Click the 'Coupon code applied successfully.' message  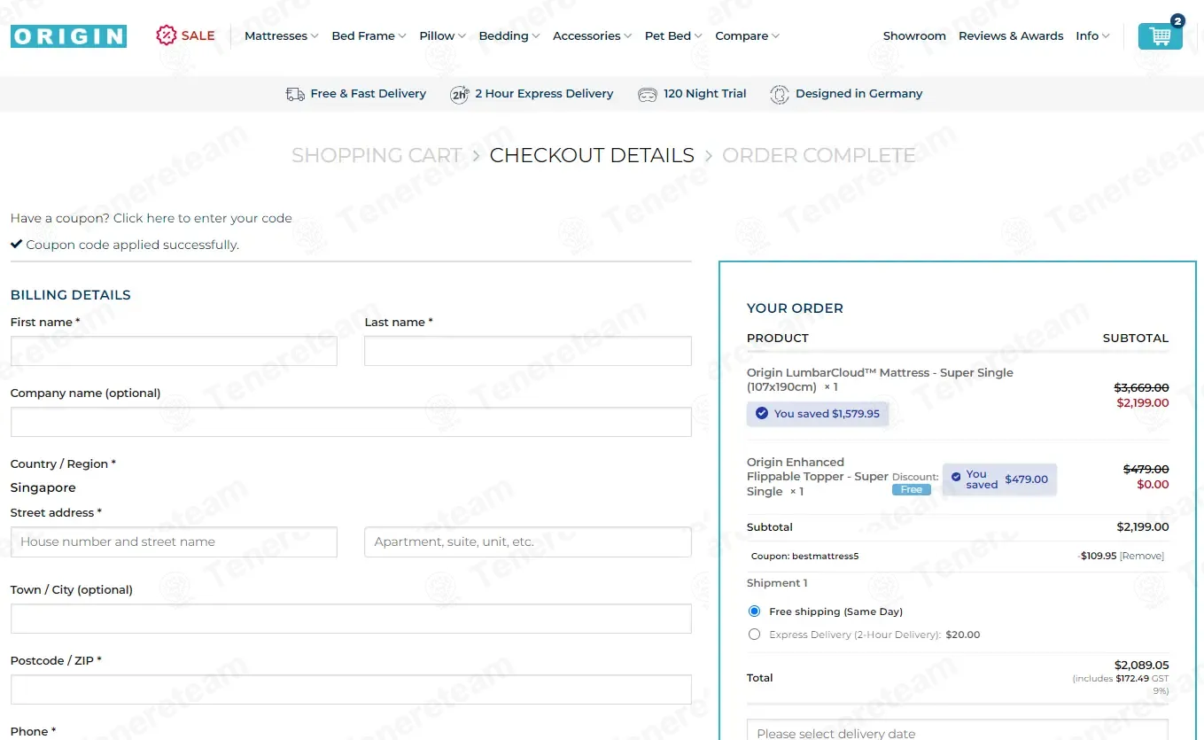pyautogui.click(x=133, y=245)
